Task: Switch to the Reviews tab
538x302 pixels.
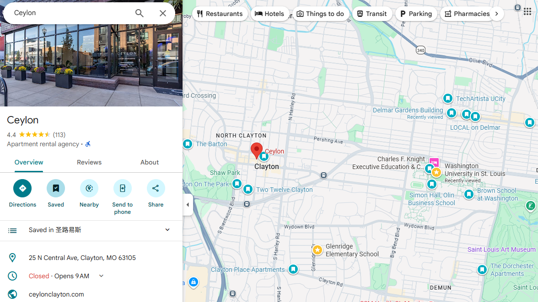Action: click(89, 163)
